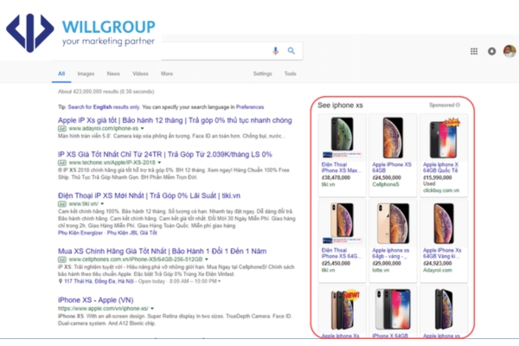Screen dimensions: 519x346
Task: Click the 'See iphone xs' heading
Action: tap(340, 106)
